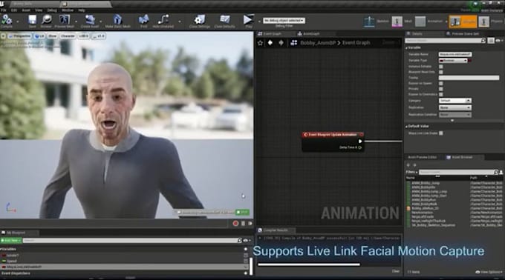Viewport: 505px width, 280px height.
Task: Click Clear in Compiler Results
Action: (396, 271)
